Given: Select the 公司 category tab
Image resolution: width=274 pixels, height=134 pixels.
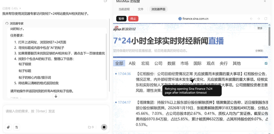Looking at the screenshot, I should point(158,63).
